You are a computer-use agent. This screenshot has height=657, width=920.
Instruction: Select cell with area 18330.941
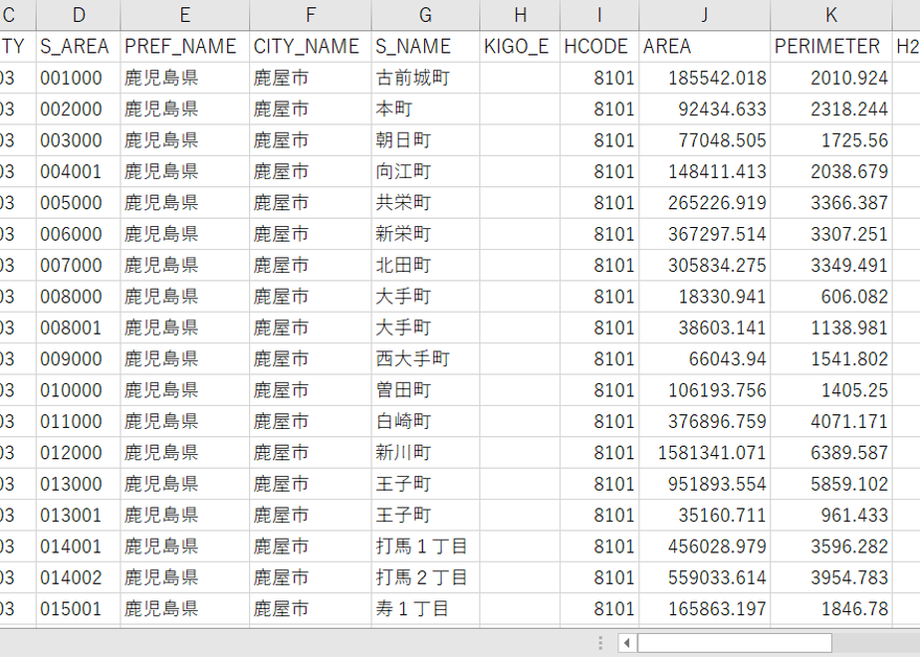pyautogui.click(x=705, y=297)
